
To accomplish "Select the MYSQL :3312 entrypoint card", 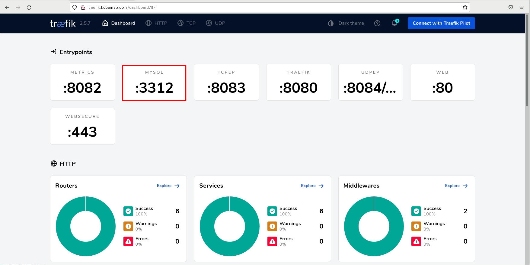I will pyautogui.click(x=154, y=83).
